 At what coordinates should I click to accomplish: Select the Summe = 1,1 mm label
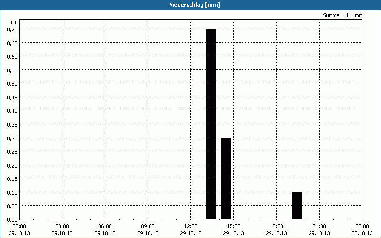pyautogui.click(x=342, y=15)
